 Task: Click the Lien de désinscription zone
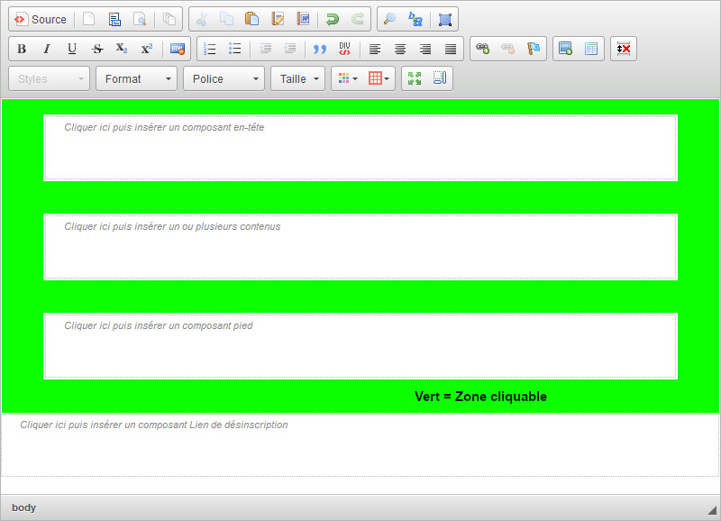pos(360,444)
